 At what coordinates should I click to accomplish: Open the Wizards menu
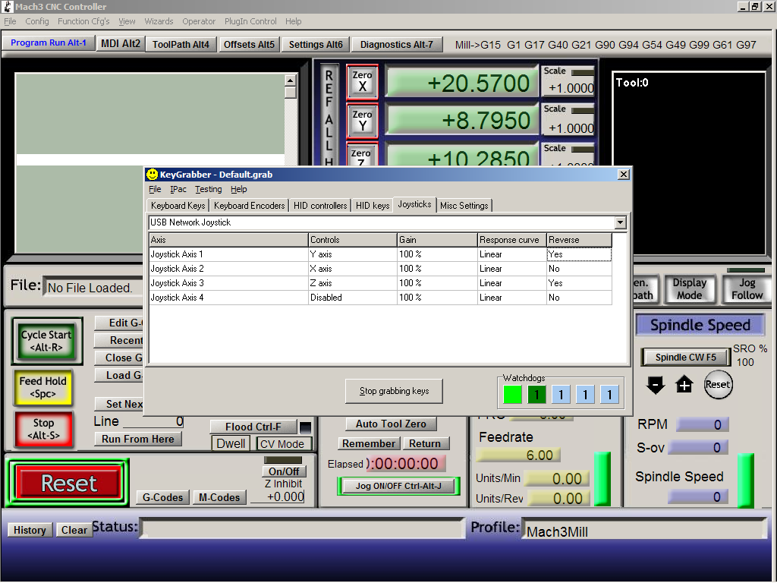(x=159, y=21)
